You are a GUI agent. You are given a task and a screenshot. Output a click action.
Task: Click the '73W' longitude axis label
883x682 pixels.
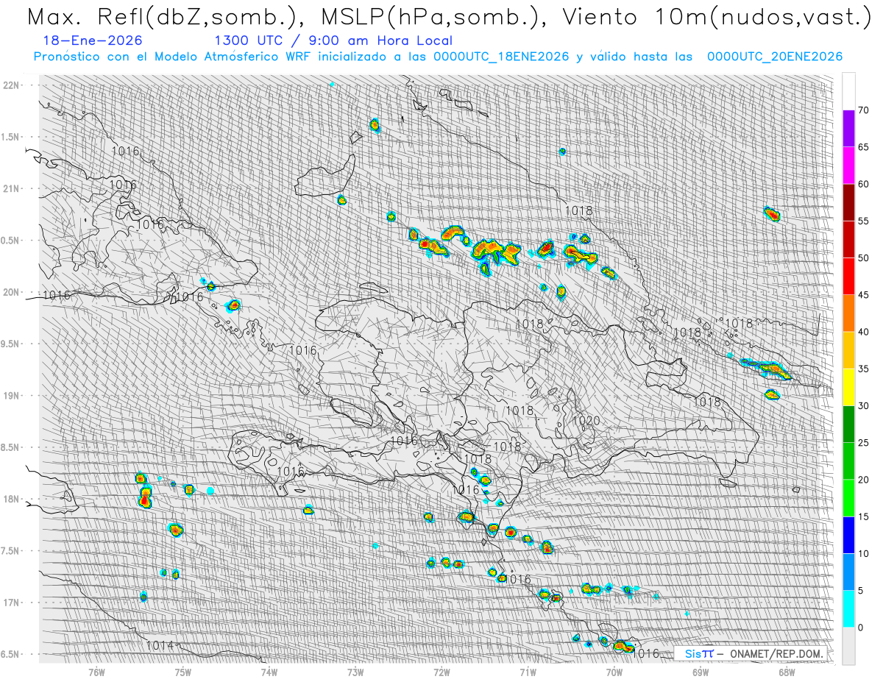click(x=355, y=672)
